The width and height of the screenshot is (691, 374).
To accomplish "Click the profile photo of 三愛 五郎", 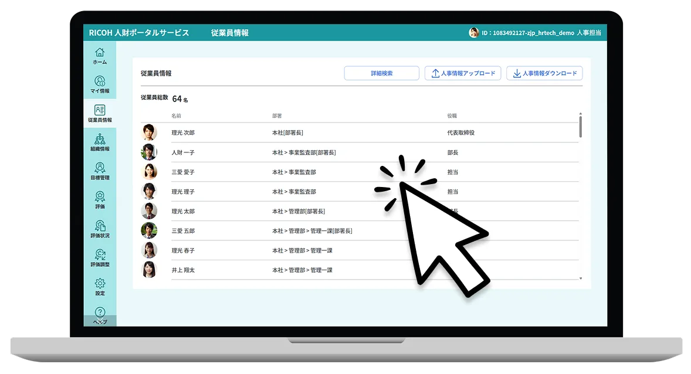I will 149,230.
